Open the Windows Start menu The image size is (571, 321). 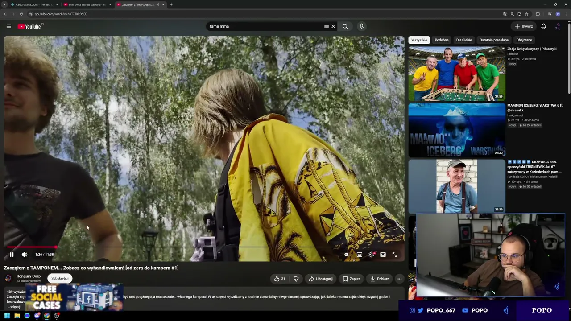point(7,316)
